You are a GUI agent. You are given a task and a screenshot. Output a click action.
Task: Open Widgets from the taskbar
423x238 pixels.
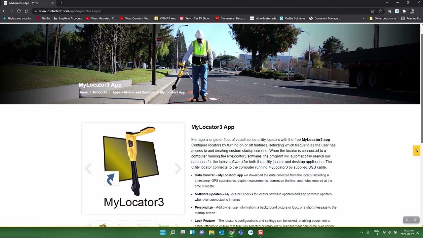click(x=192, y=232)
